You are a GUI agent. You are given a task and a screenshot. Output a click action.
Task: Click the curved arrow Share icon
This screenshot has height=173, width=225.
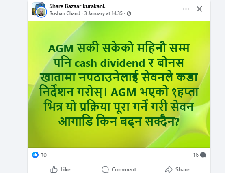(x=169, y=169)
